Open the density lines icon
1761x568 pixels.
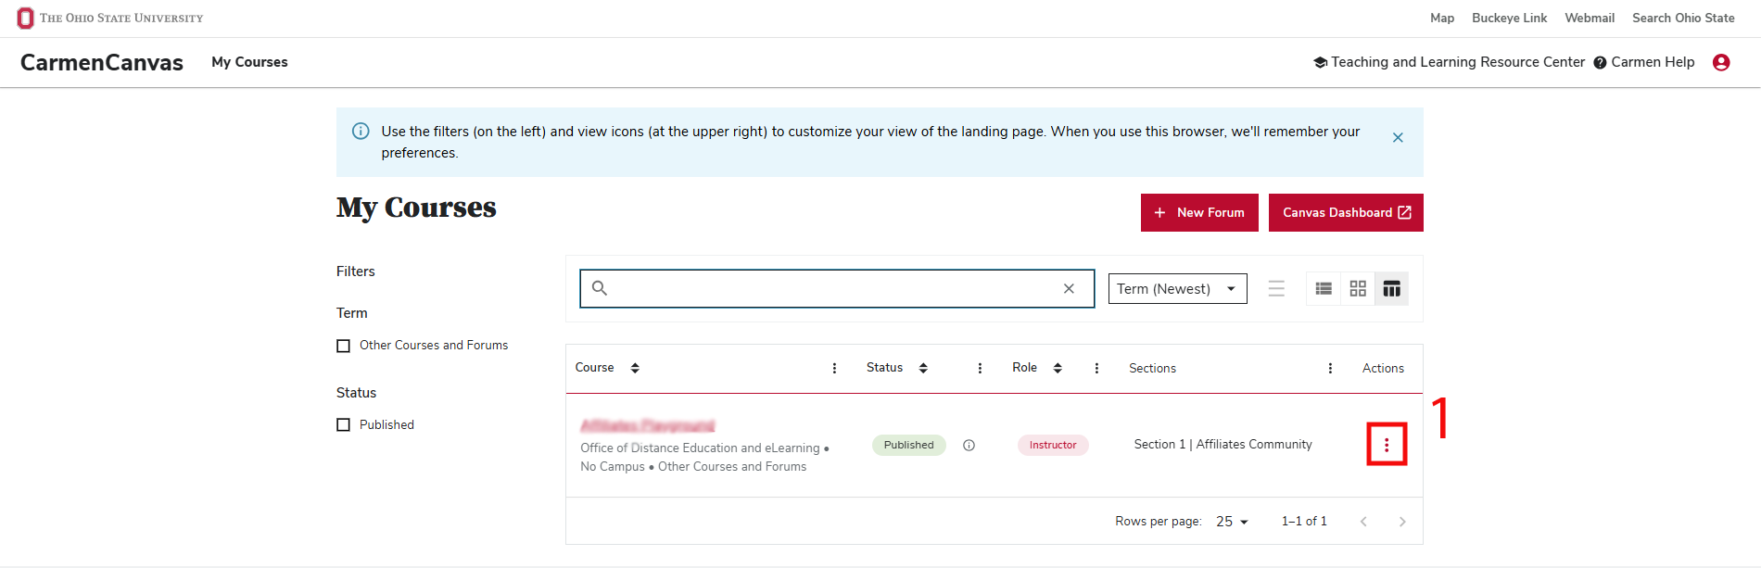coord(1276,288)
